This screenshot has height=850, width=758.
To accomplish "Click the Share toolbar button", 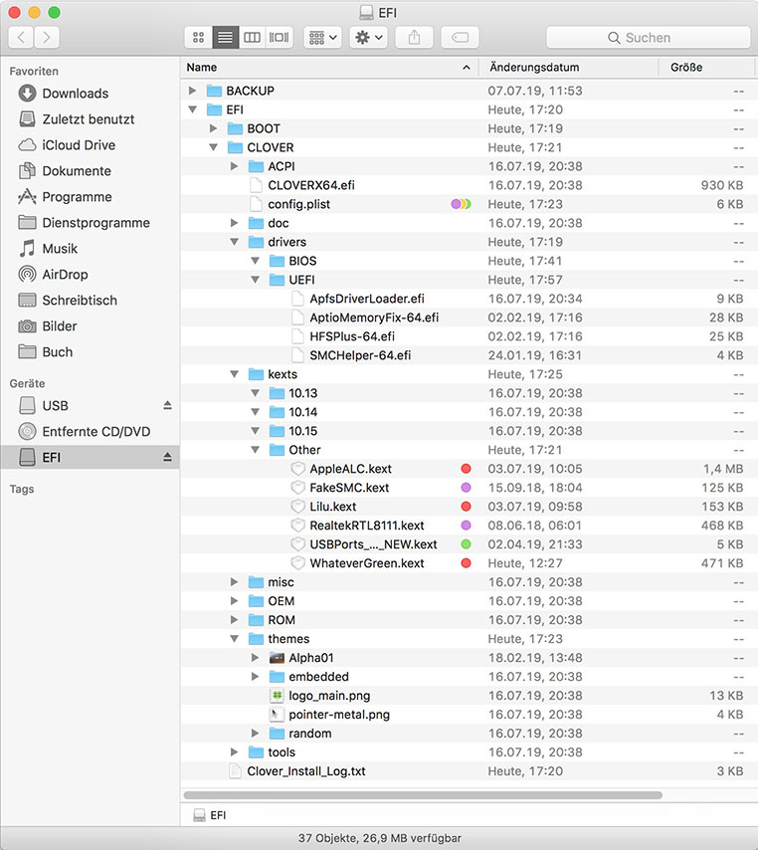I will (x=413, y=37).
